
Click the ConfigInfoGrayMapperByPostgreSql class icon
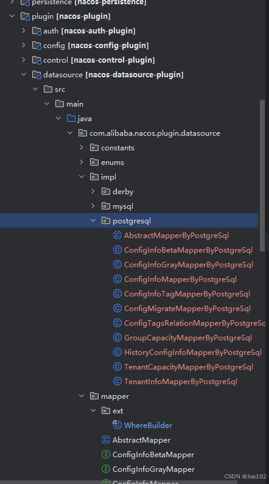(x=117, y=264)
